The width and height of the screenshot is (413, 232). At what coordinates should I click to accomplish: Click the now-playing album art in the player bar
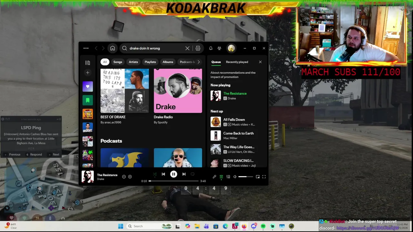[x=87, y=177]
